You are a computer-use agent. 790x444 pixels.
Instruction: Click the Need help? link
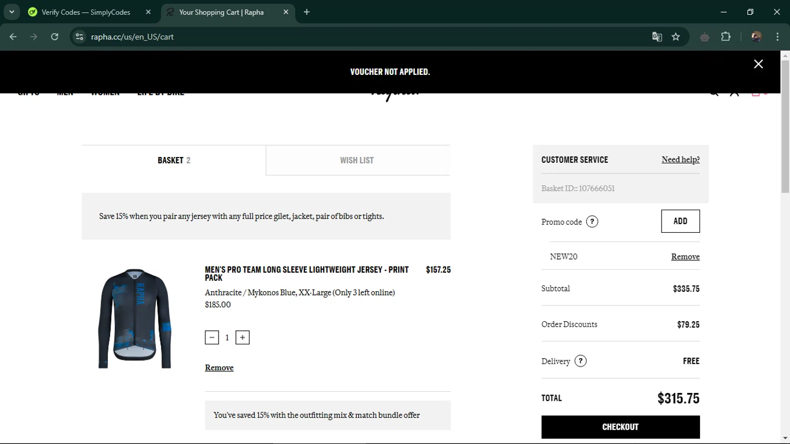coord(680,160)
